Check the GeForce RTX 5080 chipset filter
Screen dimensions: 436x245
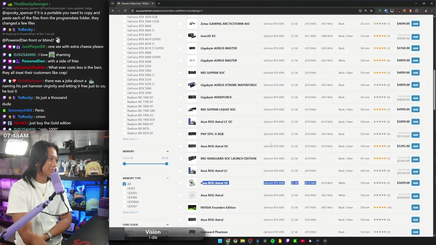tap(124, 88)
